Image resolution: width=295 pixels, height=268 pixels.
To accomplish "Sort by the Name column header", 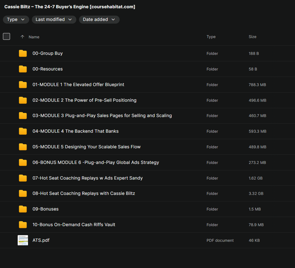I will tap(34, 37).
